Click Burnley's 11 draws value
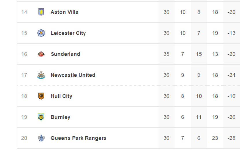The width and height of the screenshot is (240, 159). tap(199, 117)
